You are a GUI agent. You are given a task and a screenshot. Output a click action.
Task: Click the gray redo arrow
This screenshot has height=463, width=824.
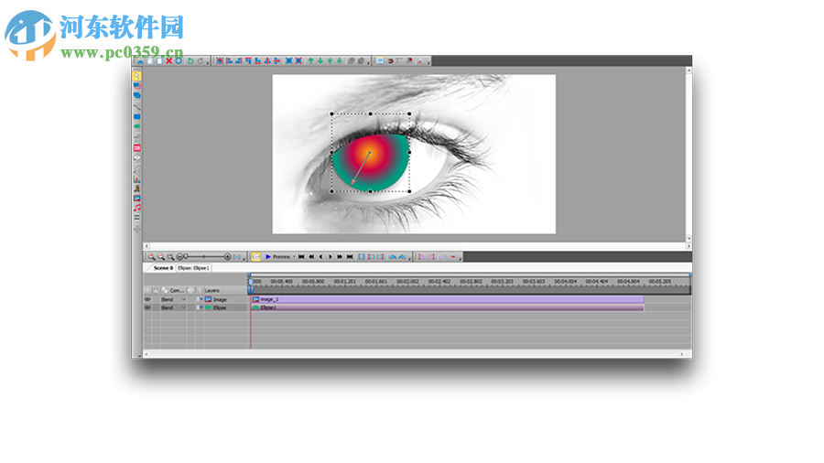(x=200, y=61)
